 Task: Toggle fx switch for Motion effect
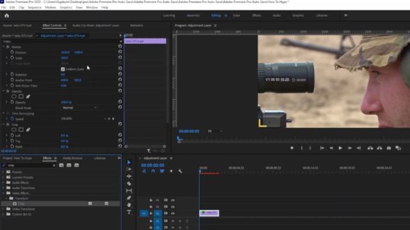click(8, 47)
